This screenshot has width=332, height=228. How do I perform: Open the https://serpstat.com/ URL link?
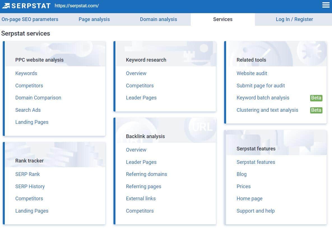(x=77, y=6)
